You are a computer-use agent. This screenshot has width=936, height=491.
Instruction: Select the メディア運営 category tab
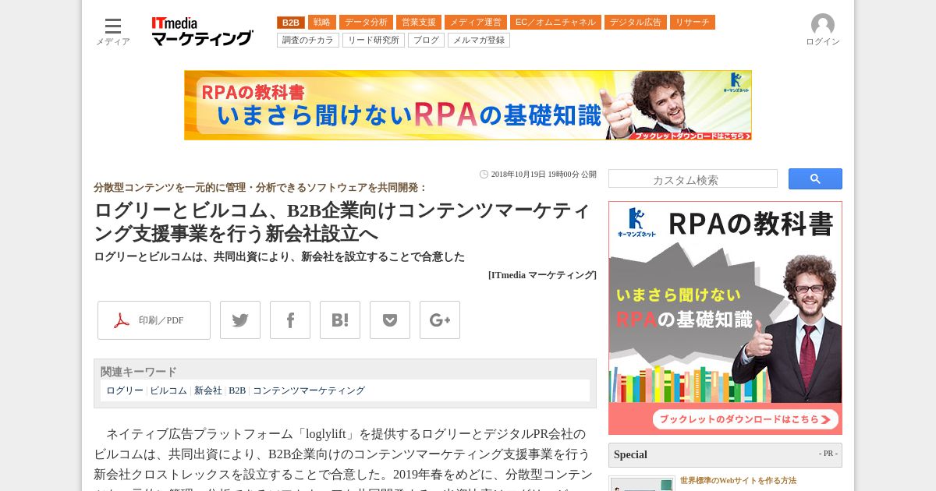(476, 23)
